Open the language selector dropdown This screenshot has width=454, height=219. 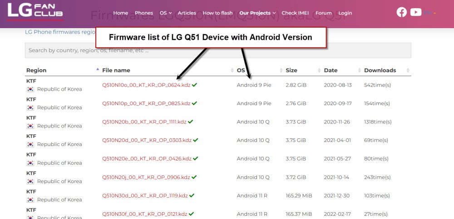coord(430,13)
